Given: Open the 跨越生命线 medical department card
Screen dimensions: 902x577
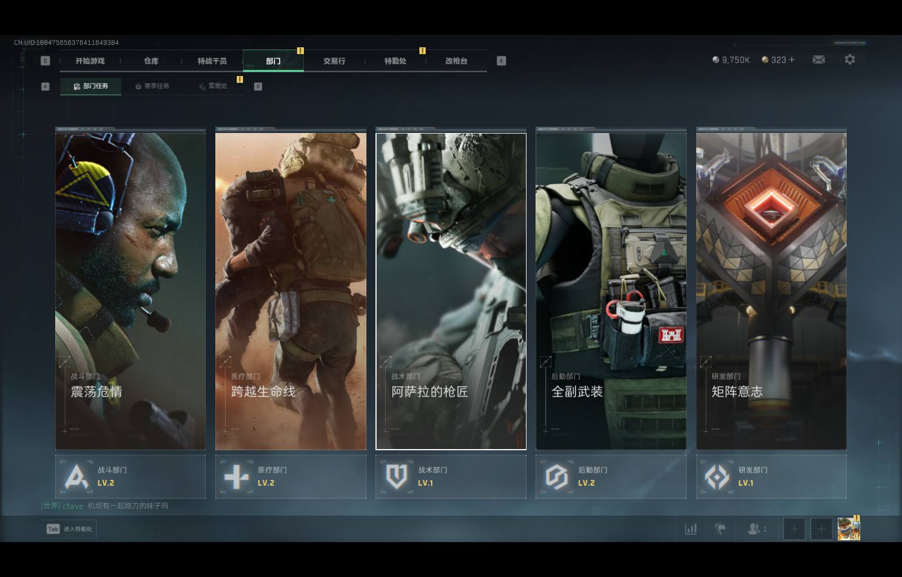Looking at the screenshot, I should point(291,291).
